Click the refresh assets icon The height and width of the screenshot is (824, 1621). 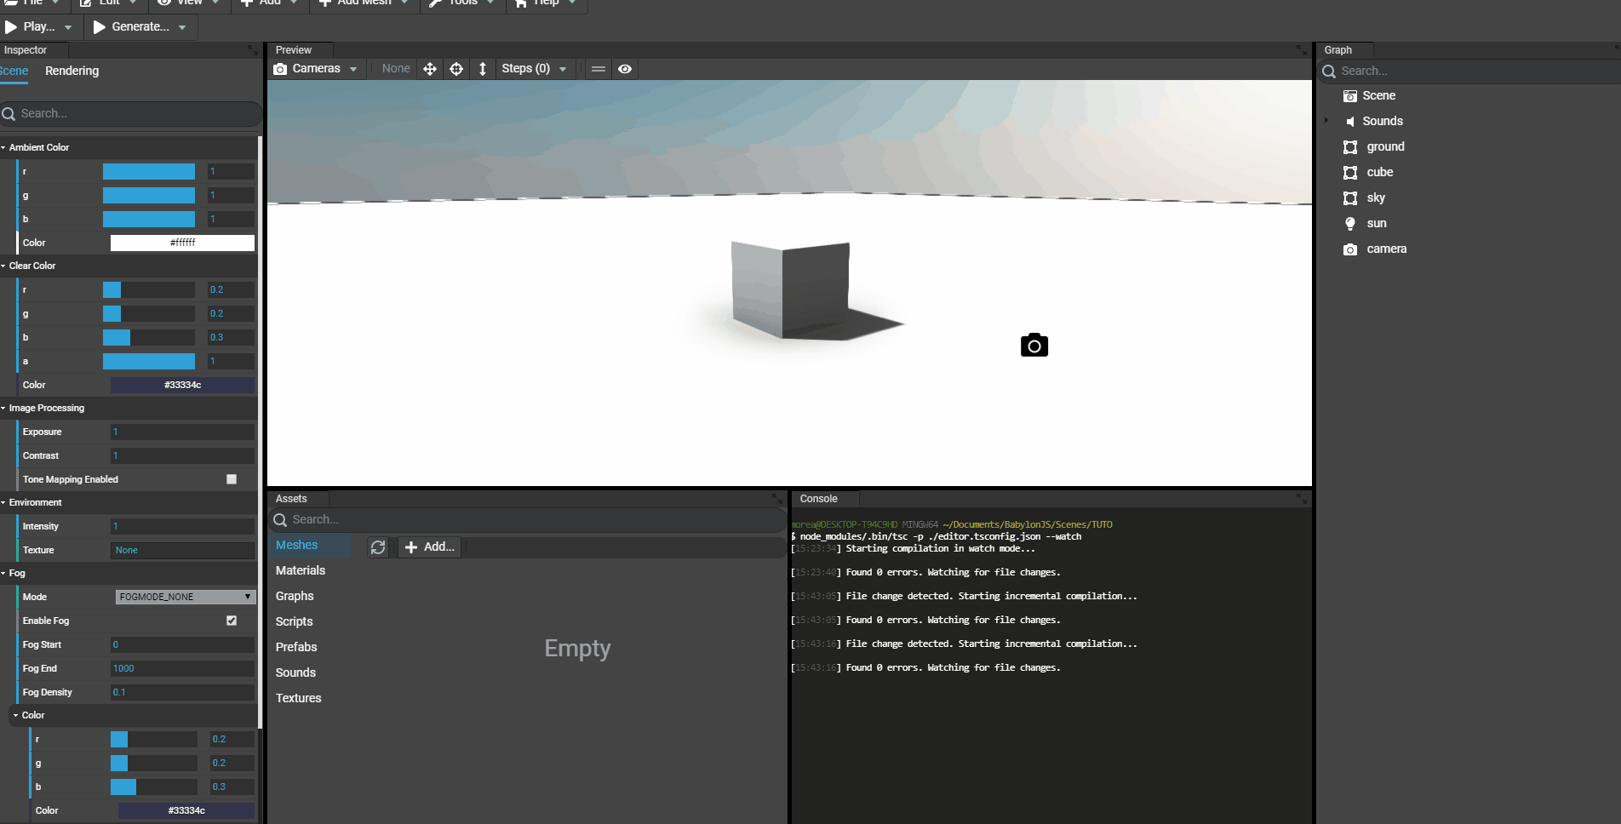click(378, 547)
